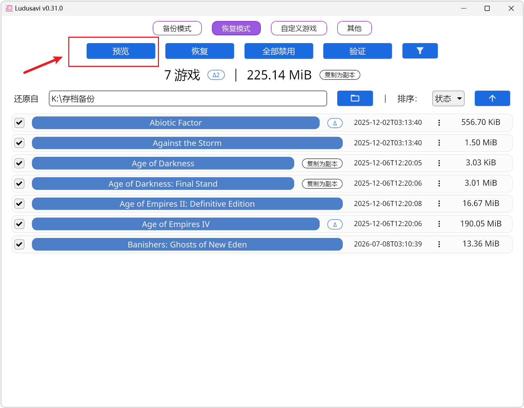The image size is (524, 408).
Task: Open the 自定义游戏 tab
Action: click(x=299, y=28)
